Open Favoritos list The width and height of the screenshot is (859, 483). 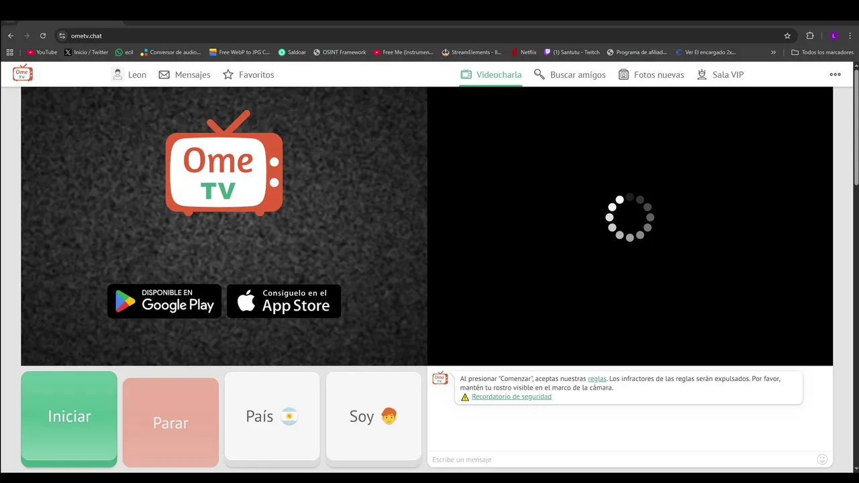[248, 74]
